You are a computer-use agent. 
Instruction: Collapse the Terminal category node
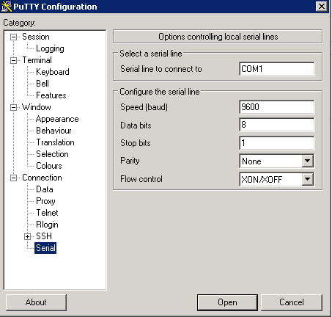pyautogui.click(x=13, y=60)
